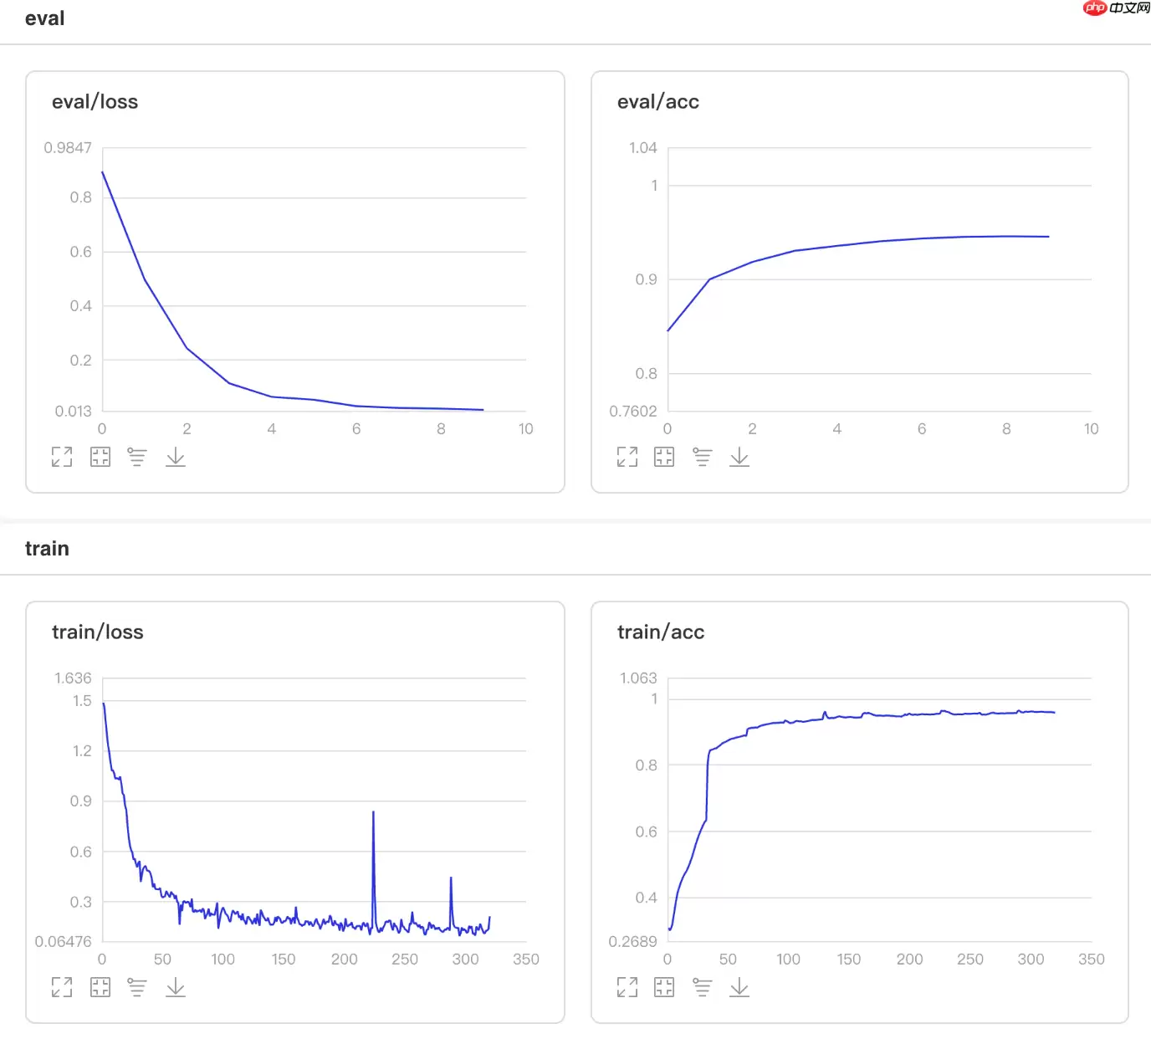
Task: Download the train/acc chart data
Action: coord(739,987)
